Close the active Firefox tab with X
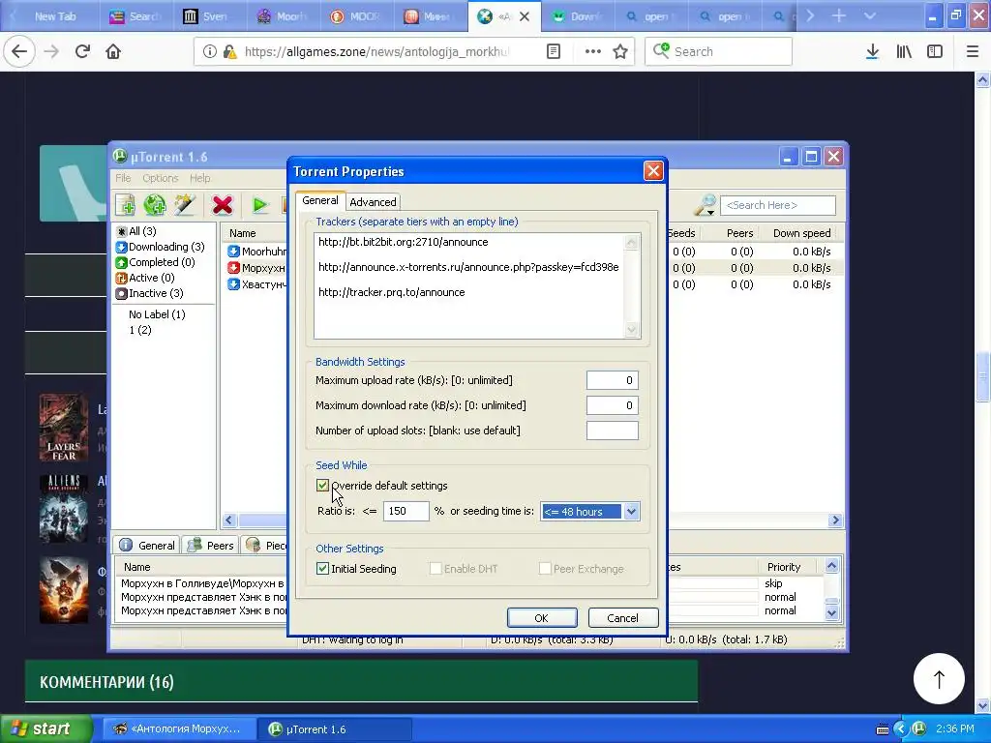The width and height of the screenshot is (991, 743). pos(524,16)
